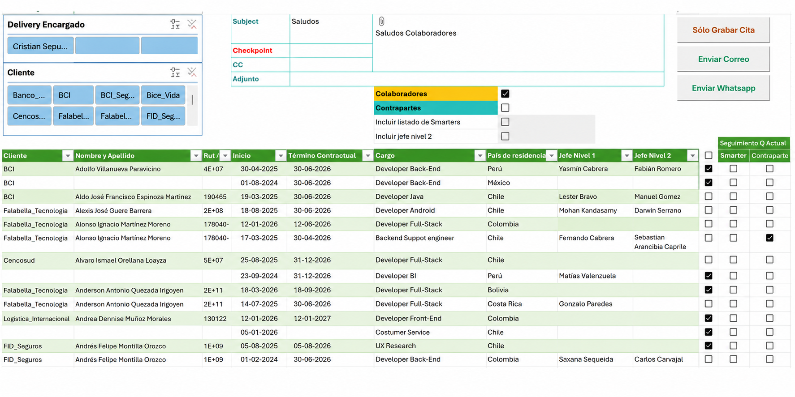Toggle multi-select on Delivery Encargado slicer

click(x=175, y=24)
